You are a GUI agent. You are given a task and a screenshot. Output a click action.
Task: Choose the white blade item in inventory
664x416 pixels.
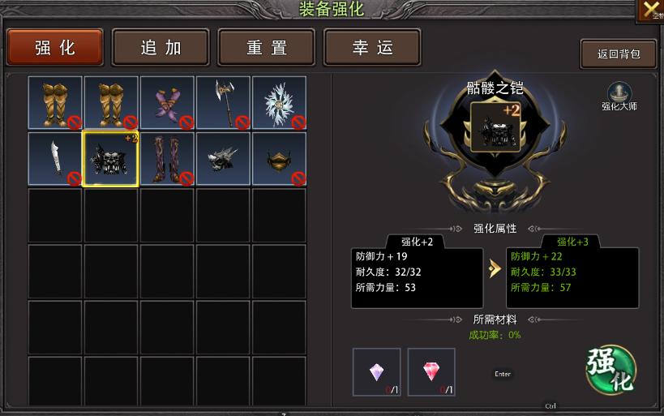[x=55, y=159]
